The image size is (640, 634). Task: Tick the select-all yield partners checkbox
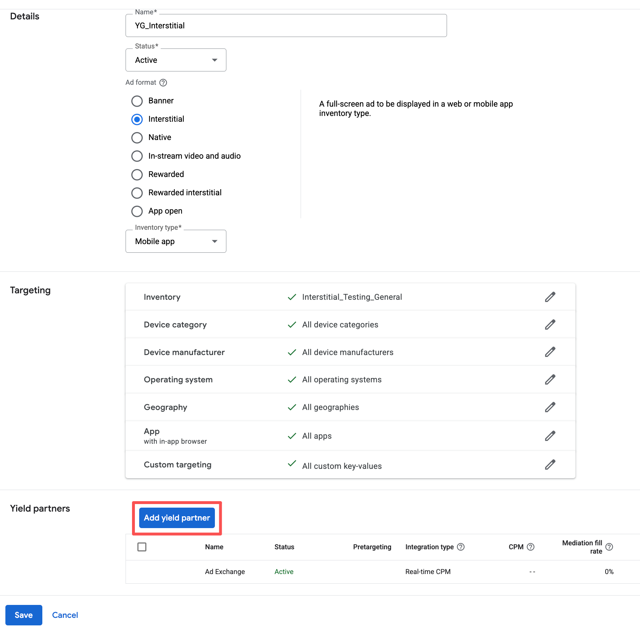pos(142,547)
